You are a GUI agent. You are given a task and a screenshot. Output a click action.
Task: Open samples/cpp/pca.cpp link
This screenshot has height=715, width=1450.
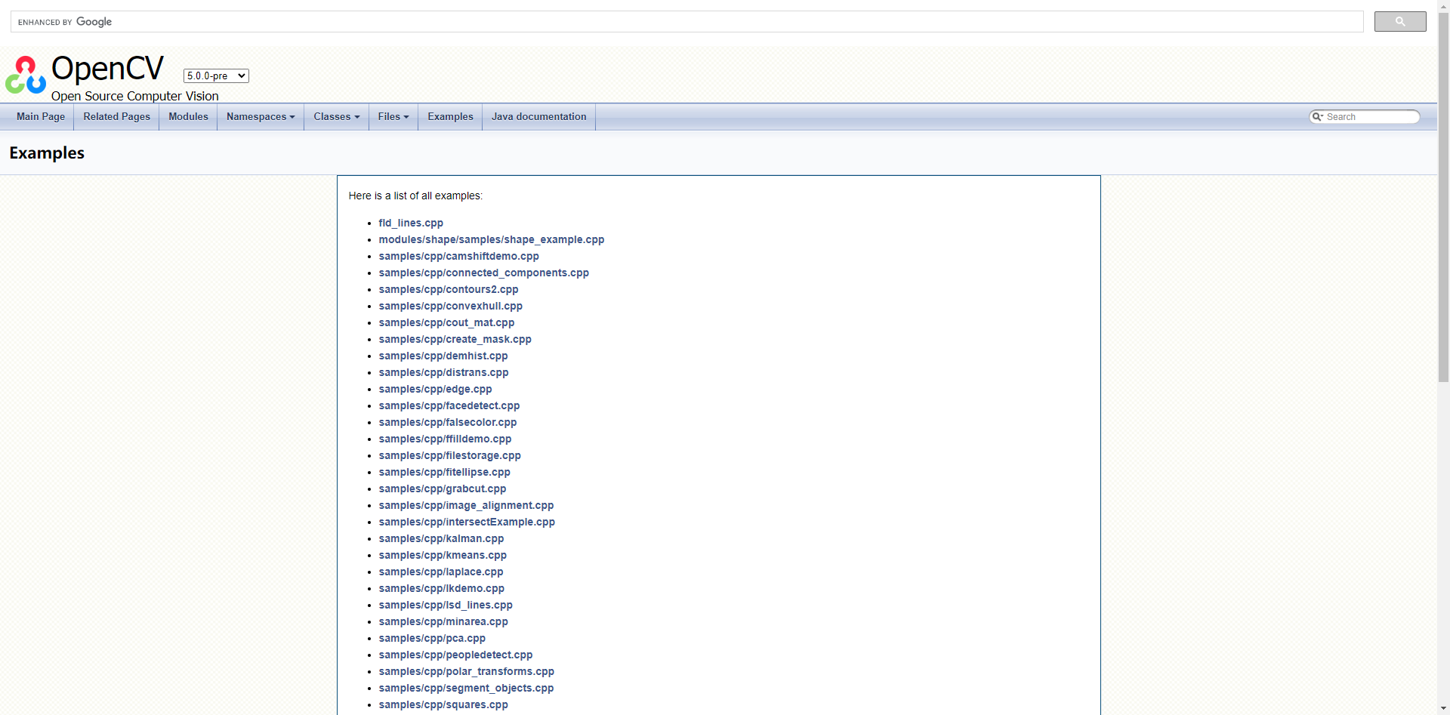(x=433, y=639)
